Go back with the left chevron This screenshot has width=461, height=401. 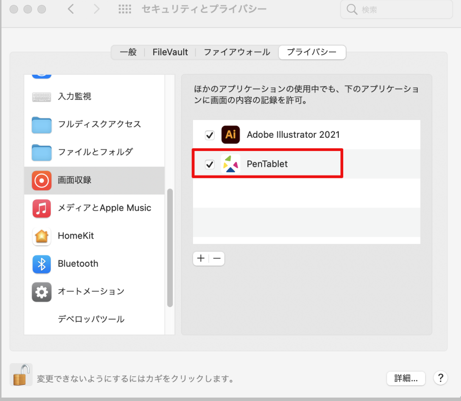pos(70,9)
